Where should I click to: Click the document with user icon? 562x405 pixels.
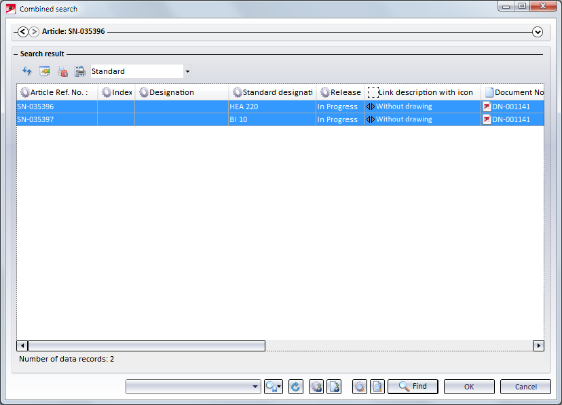coord(334,387)
